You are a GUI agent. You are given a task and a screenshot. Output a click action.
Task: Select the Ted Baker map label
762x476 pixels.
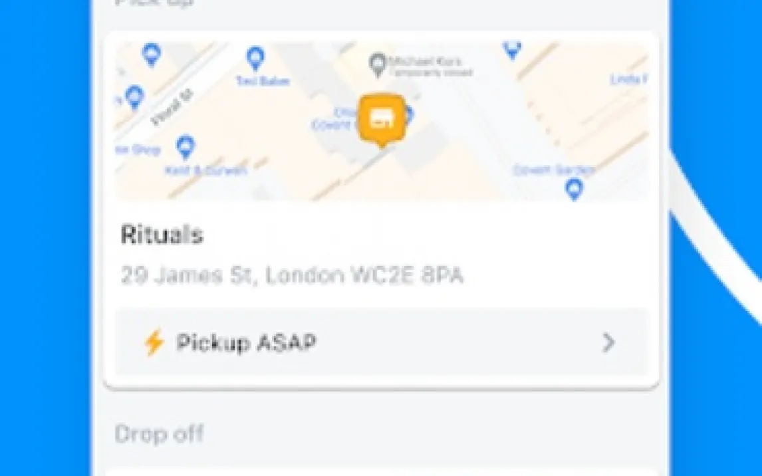tap(263, 80)
